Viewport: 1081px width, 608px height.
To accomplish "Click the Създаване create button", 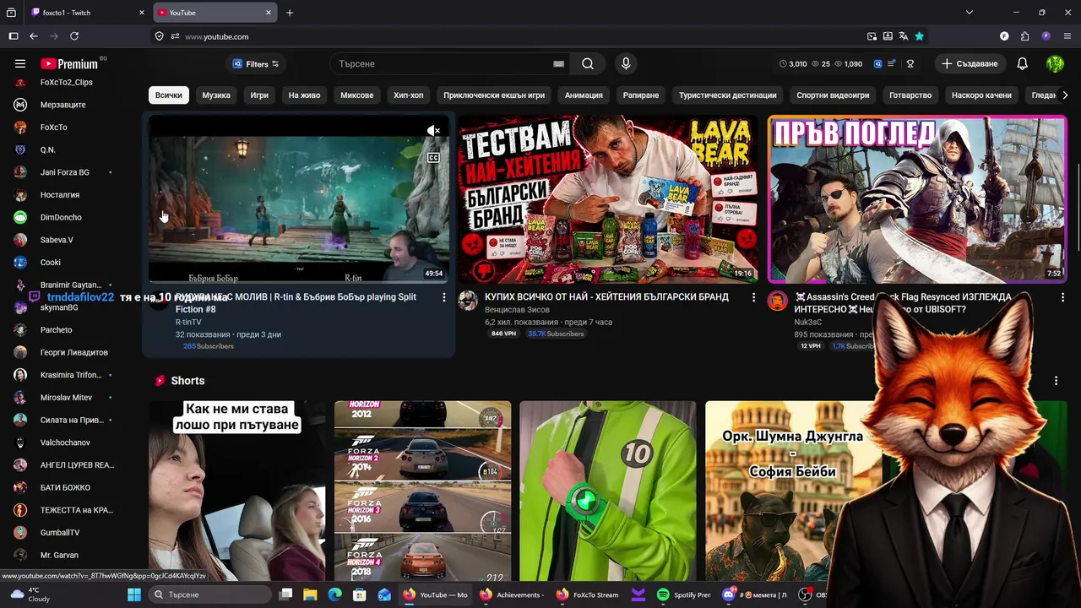I will point(970,63).
